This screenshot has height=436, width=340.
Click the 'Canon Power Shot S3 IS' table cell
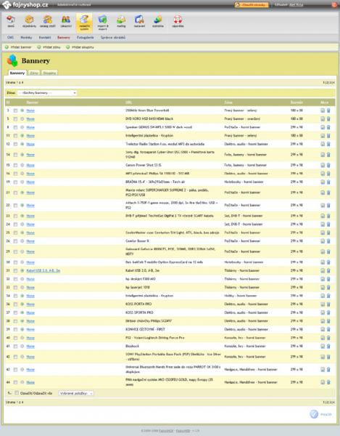point(144,165)
